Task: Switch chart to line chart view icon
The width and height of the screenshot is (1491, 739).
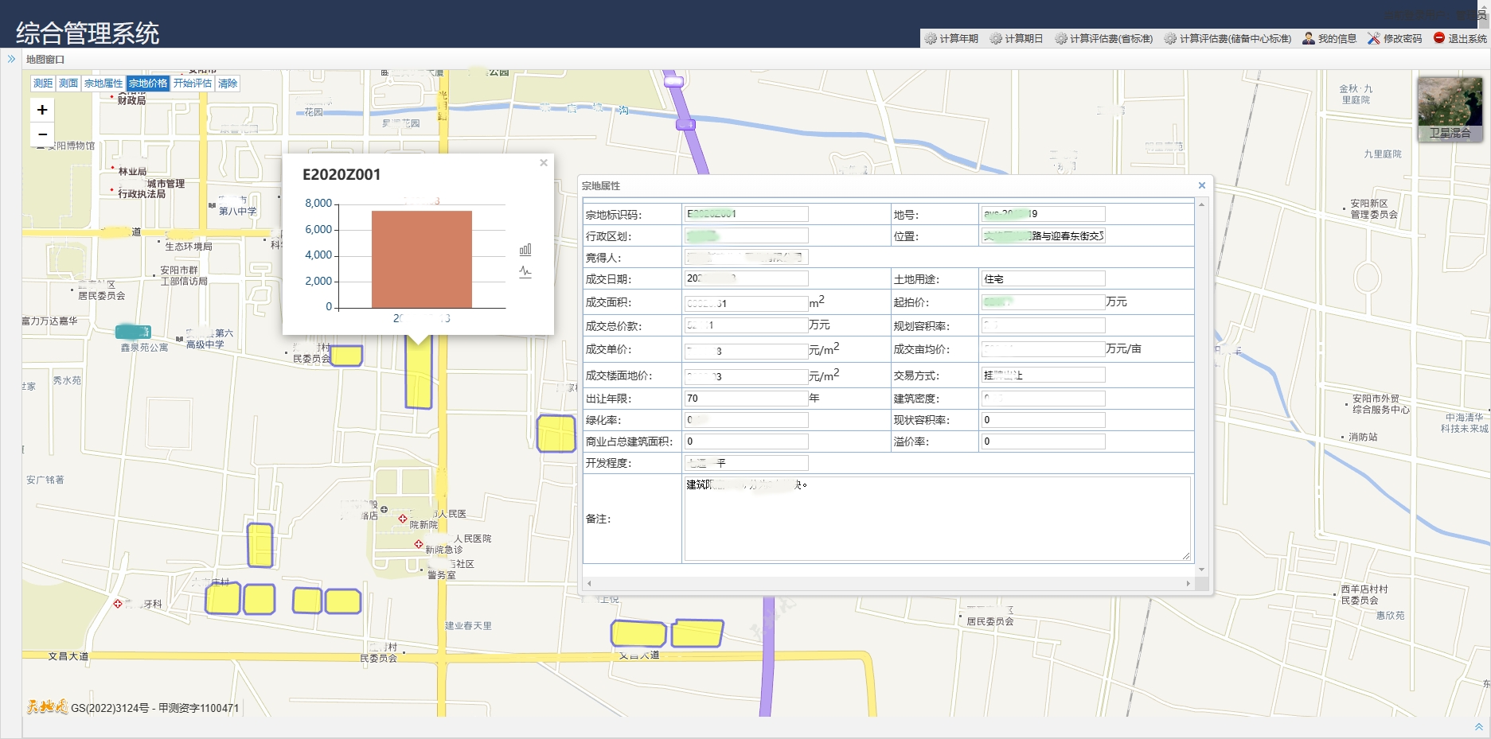Action: pyautogui.click(x=525, y=271)
